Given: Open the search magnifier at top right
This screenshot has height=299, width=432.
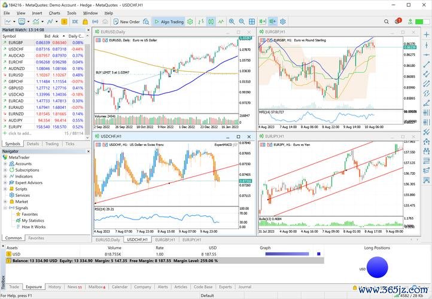Looking at the screenshot, I should click(x=387, y=22).
